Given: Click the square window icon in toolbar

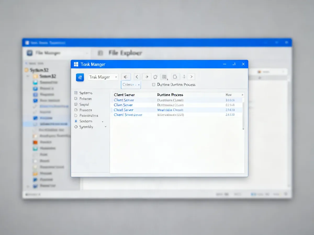Looking at the screenshot, I should click(175, 77).
